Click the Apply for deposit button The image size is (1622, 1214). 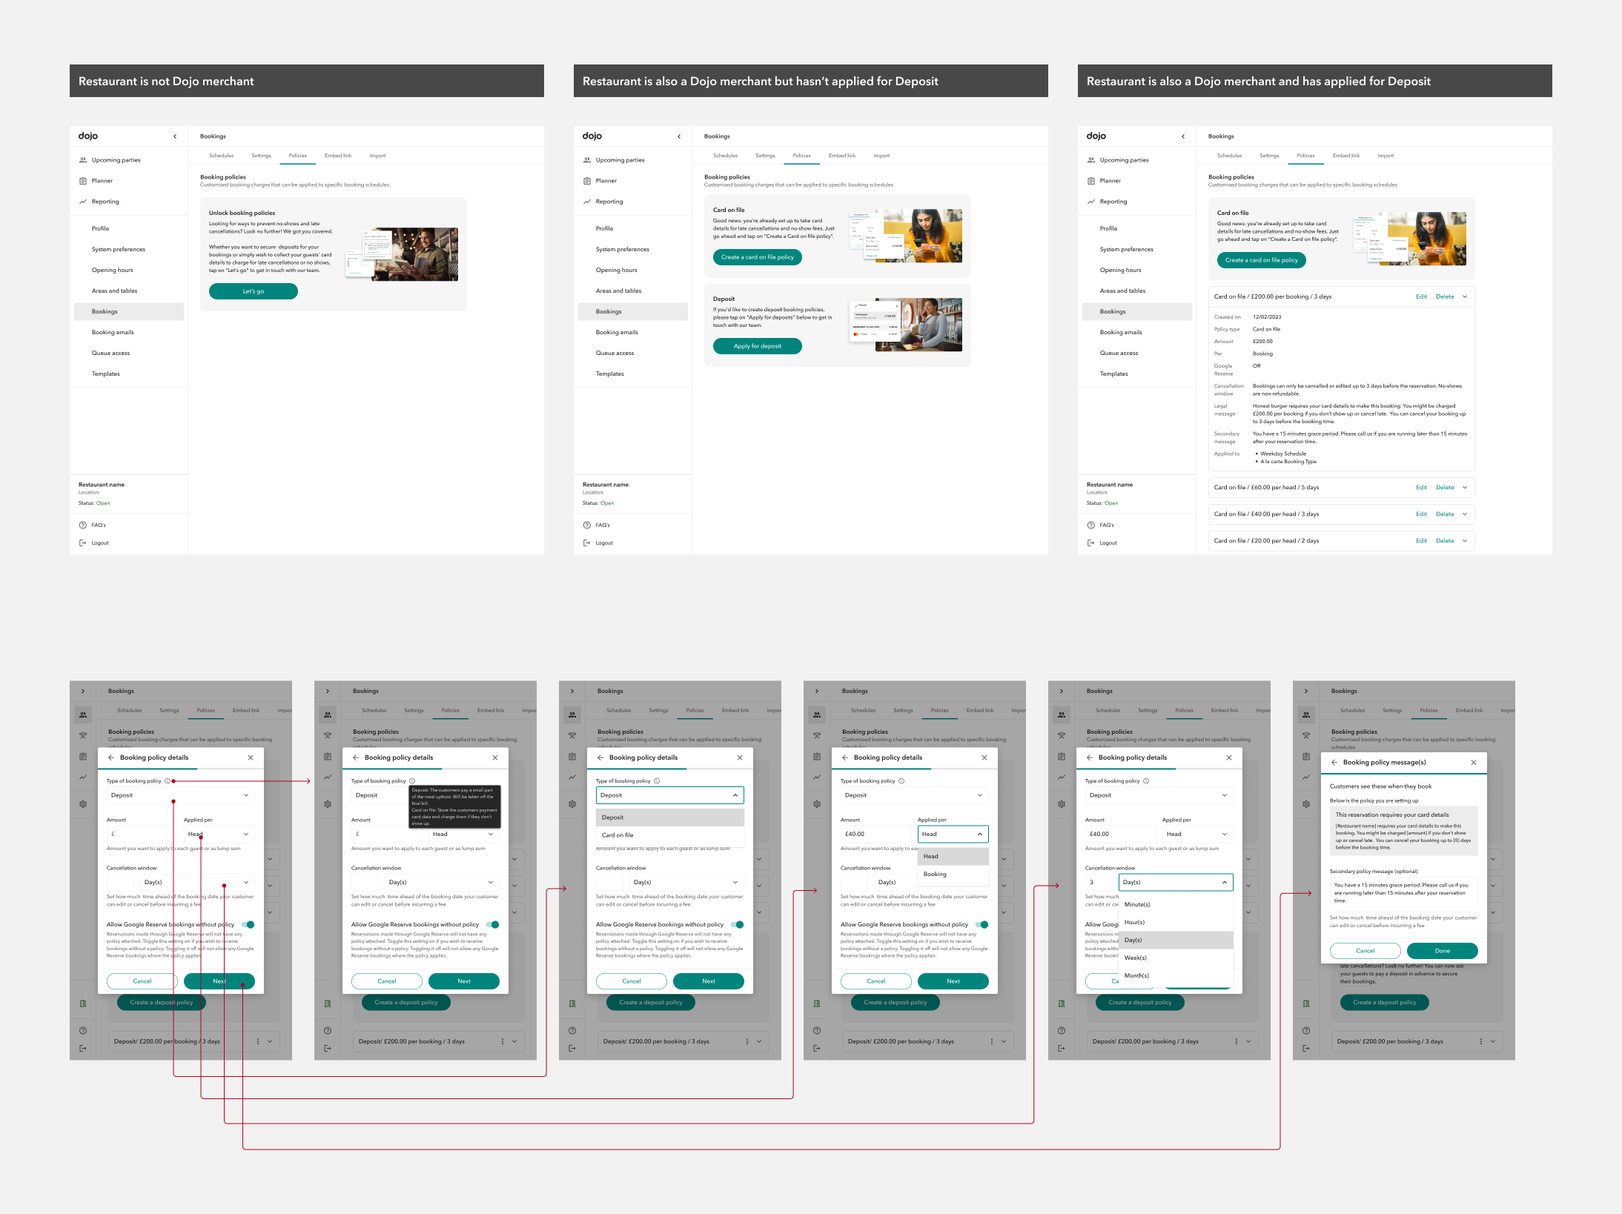(x=757, y=346)
